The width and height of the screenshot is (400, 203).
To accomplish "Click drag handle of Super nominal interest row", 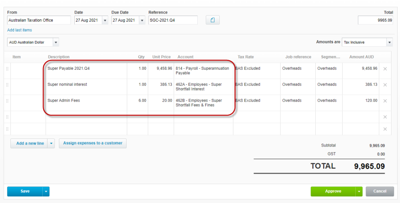I will pos(7,85).
